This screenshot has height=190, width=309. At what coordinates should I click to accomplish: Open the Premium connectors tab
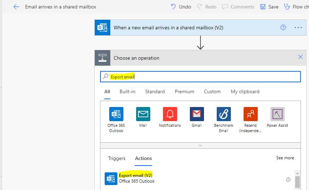(185, 91)
